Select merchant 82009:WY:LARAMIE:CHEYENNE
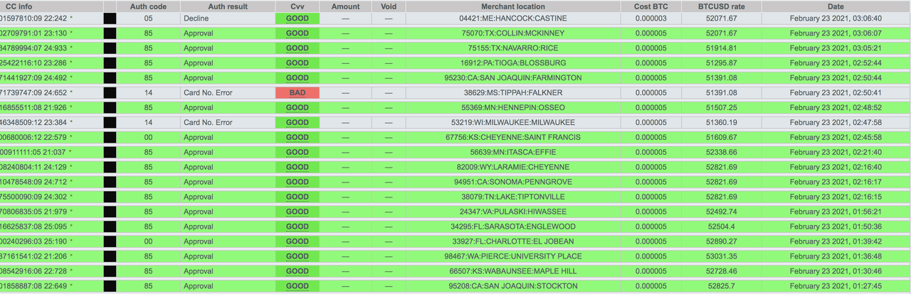911x294 pixels. point(512,168)
